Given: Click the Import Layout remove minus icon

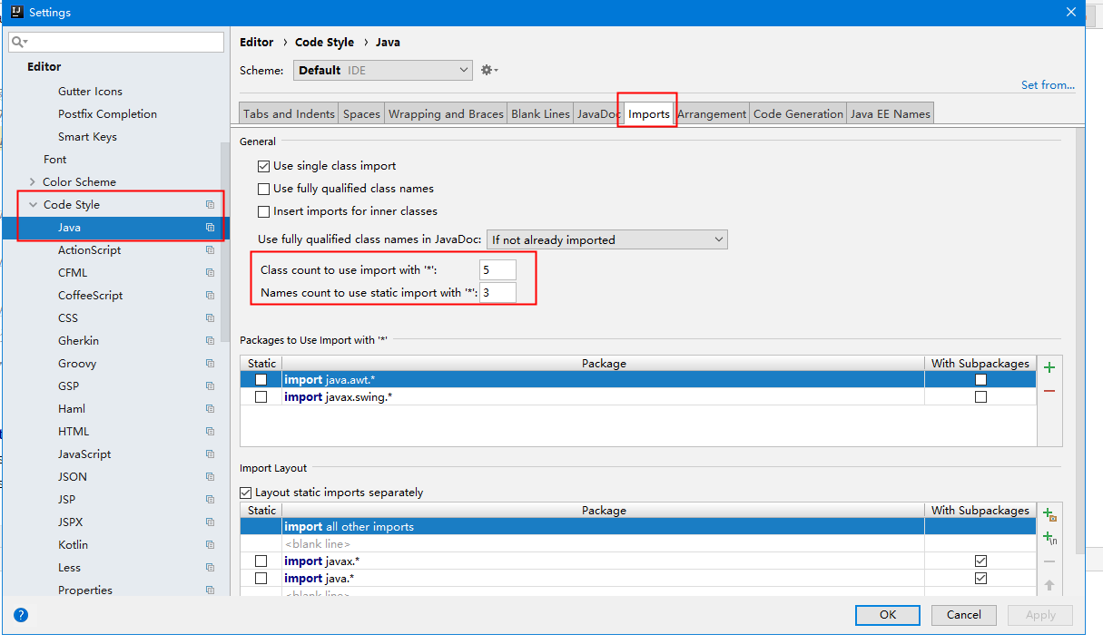Looking at the screenshot, I should click(1049, 561).
